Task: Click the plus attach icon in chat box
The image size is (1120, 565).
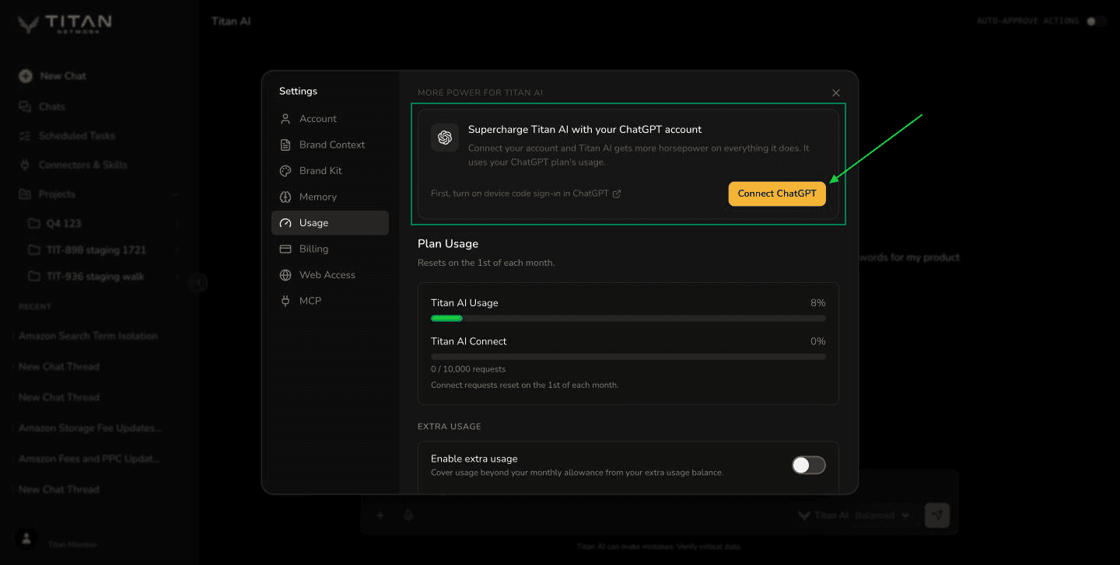Action: coord(380,515)
